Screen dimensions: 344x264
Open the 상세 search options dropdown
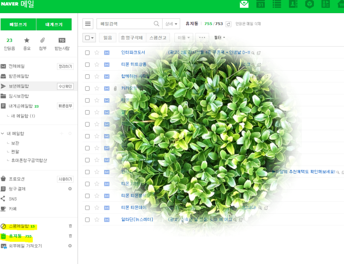click(171, 24)
